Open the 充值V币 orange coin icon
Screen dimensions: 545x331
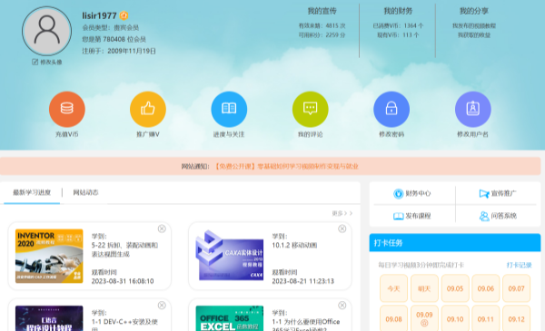click(x=66, y=109)
